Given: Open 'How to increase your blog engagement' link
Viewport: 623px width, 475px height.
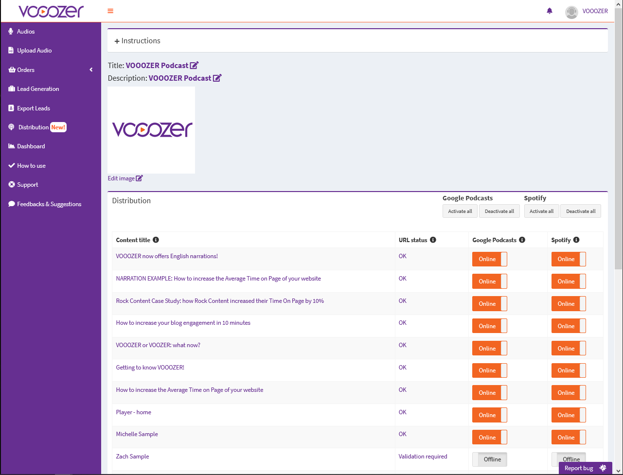Looking at the screenshot, I should [x=183, y=323].
